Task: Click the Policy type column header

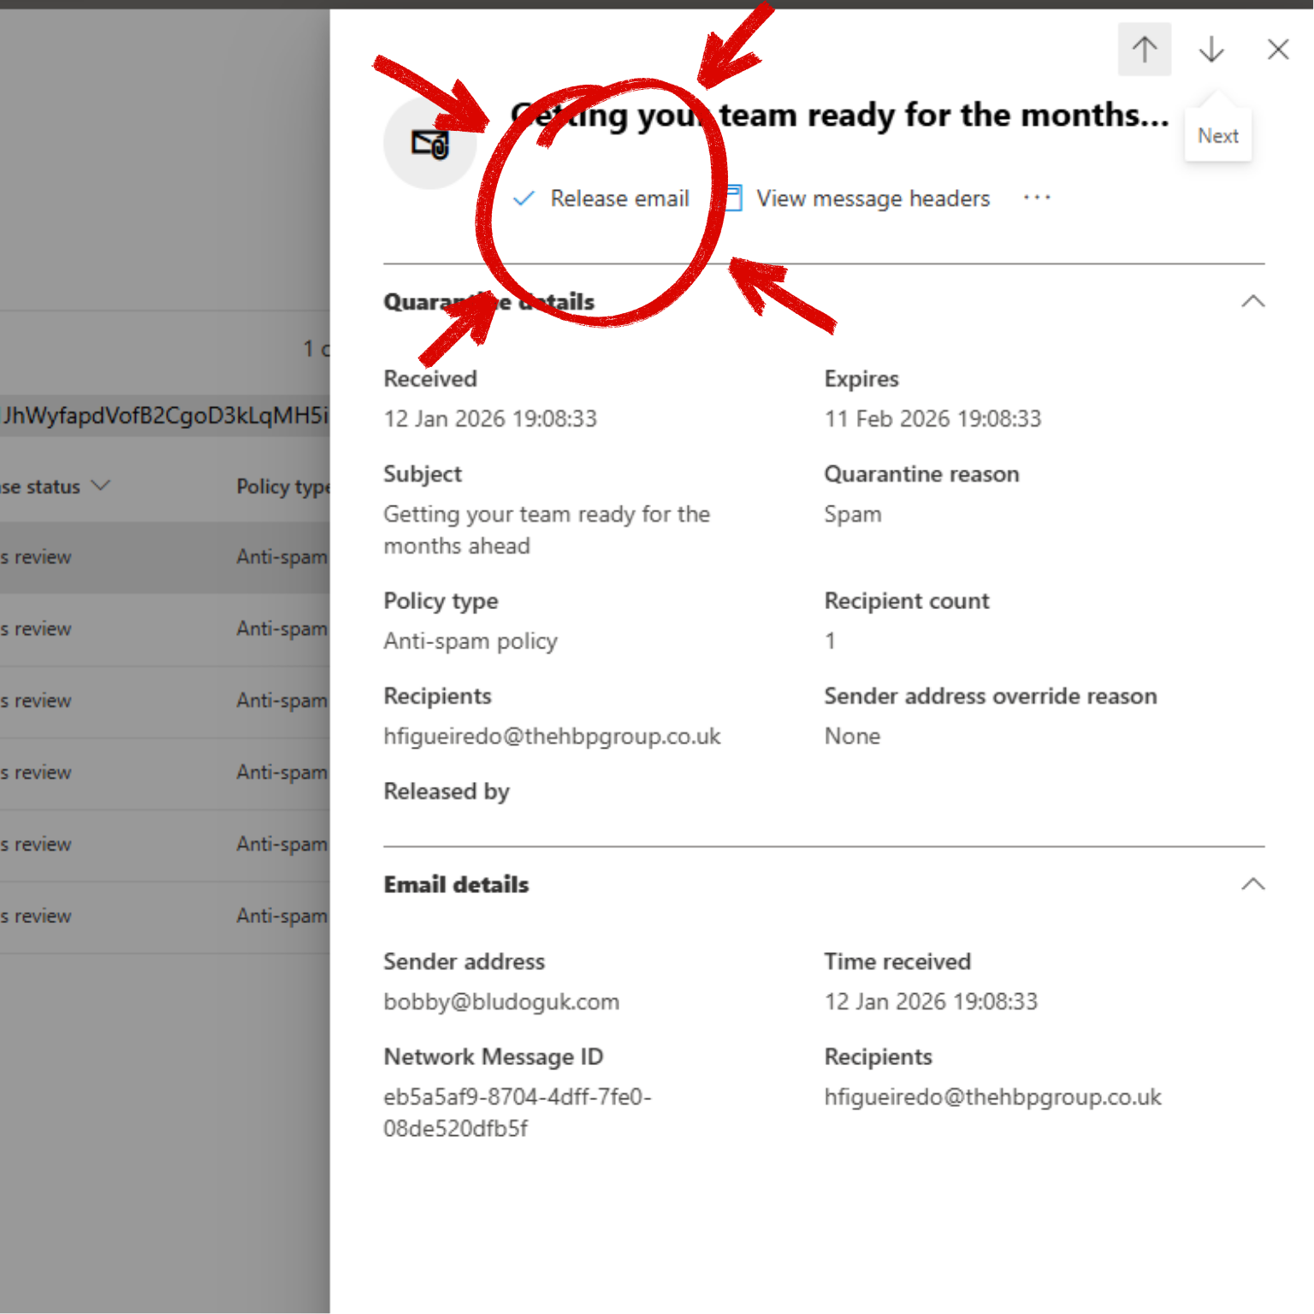Action: tap(285, 485)
